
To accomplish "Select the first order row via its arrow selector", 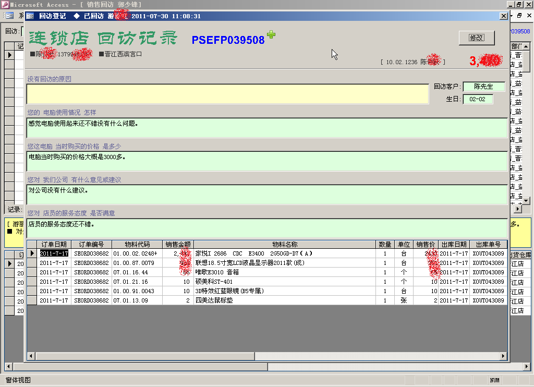I will pos(32,253).
